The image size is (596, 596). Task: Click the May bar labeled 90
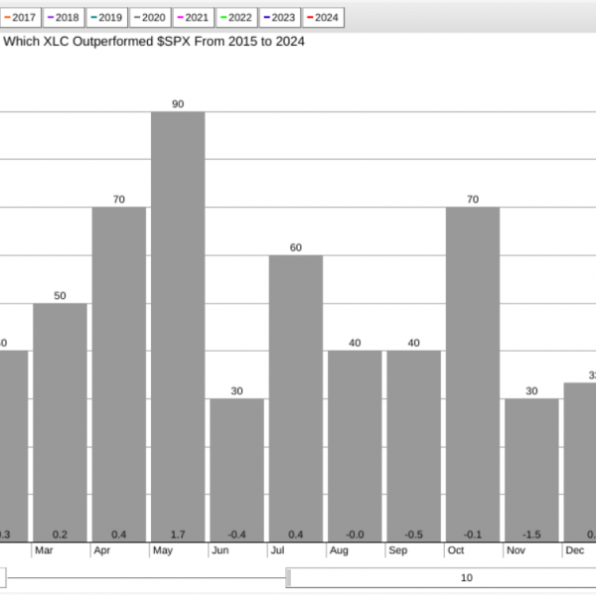tap(178, 327)
